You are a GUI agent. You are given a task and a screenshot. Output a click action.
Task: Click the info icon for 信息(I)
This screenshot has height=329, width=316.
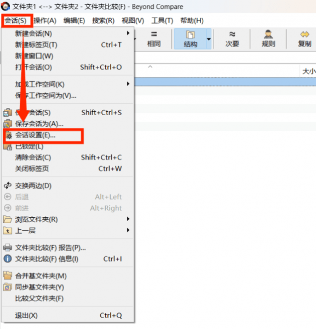pyautogui.click(x=8, y=259)
